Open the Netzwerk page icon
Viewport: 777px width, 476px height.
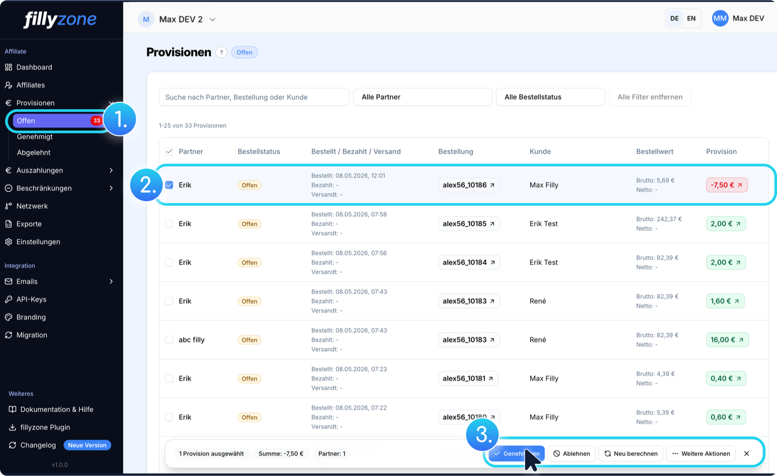tap(8, 206)
